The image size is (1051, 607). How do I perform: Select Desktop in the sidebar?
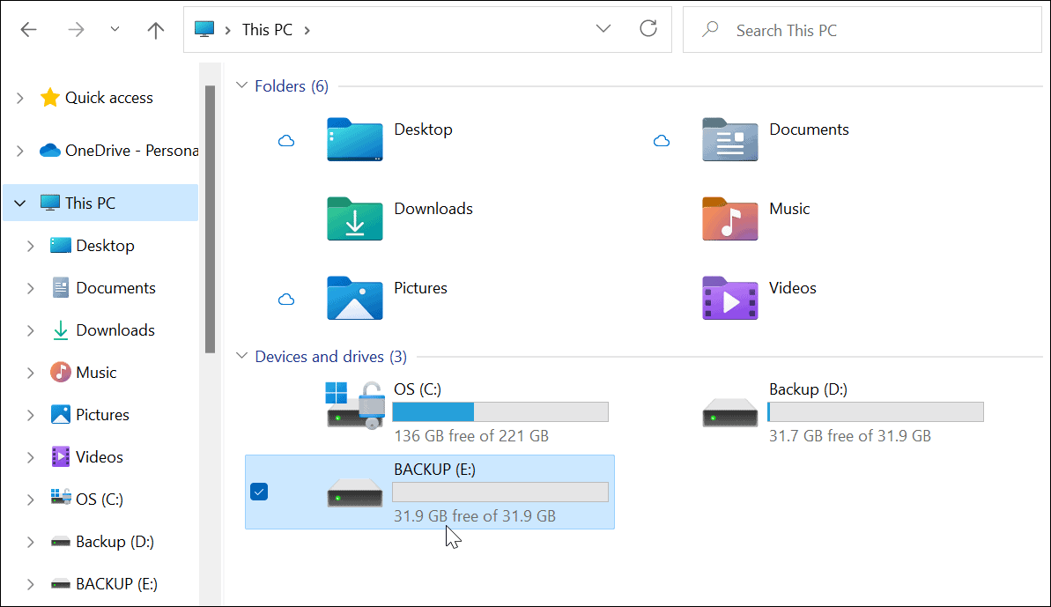coord(106,245)
